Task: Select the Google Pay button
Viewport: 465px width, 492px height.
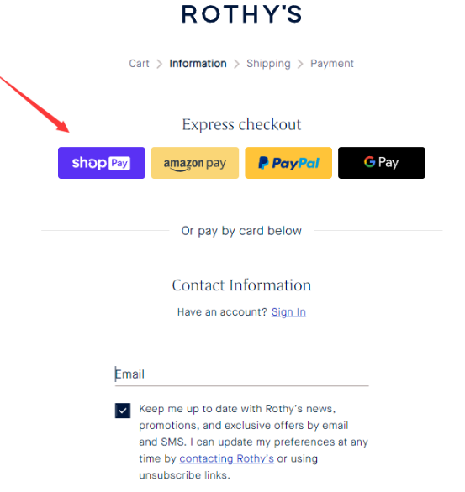Action: (x=382, y=163)
